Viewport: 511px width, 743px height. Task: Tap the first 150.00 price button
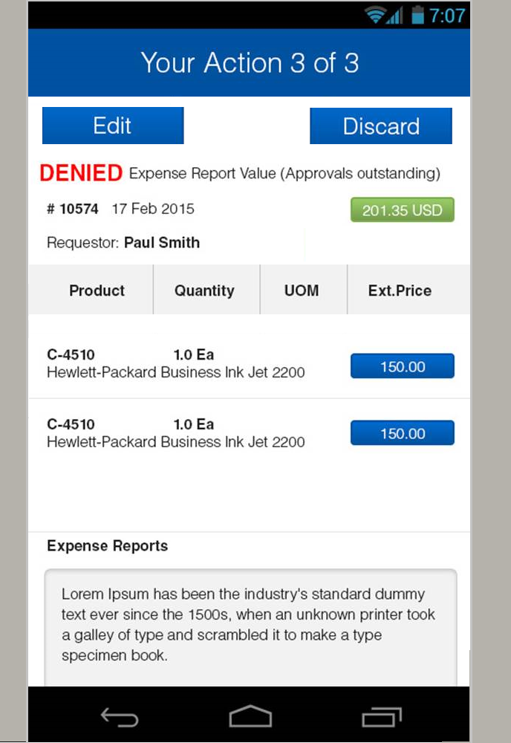[x=402, y=366]
